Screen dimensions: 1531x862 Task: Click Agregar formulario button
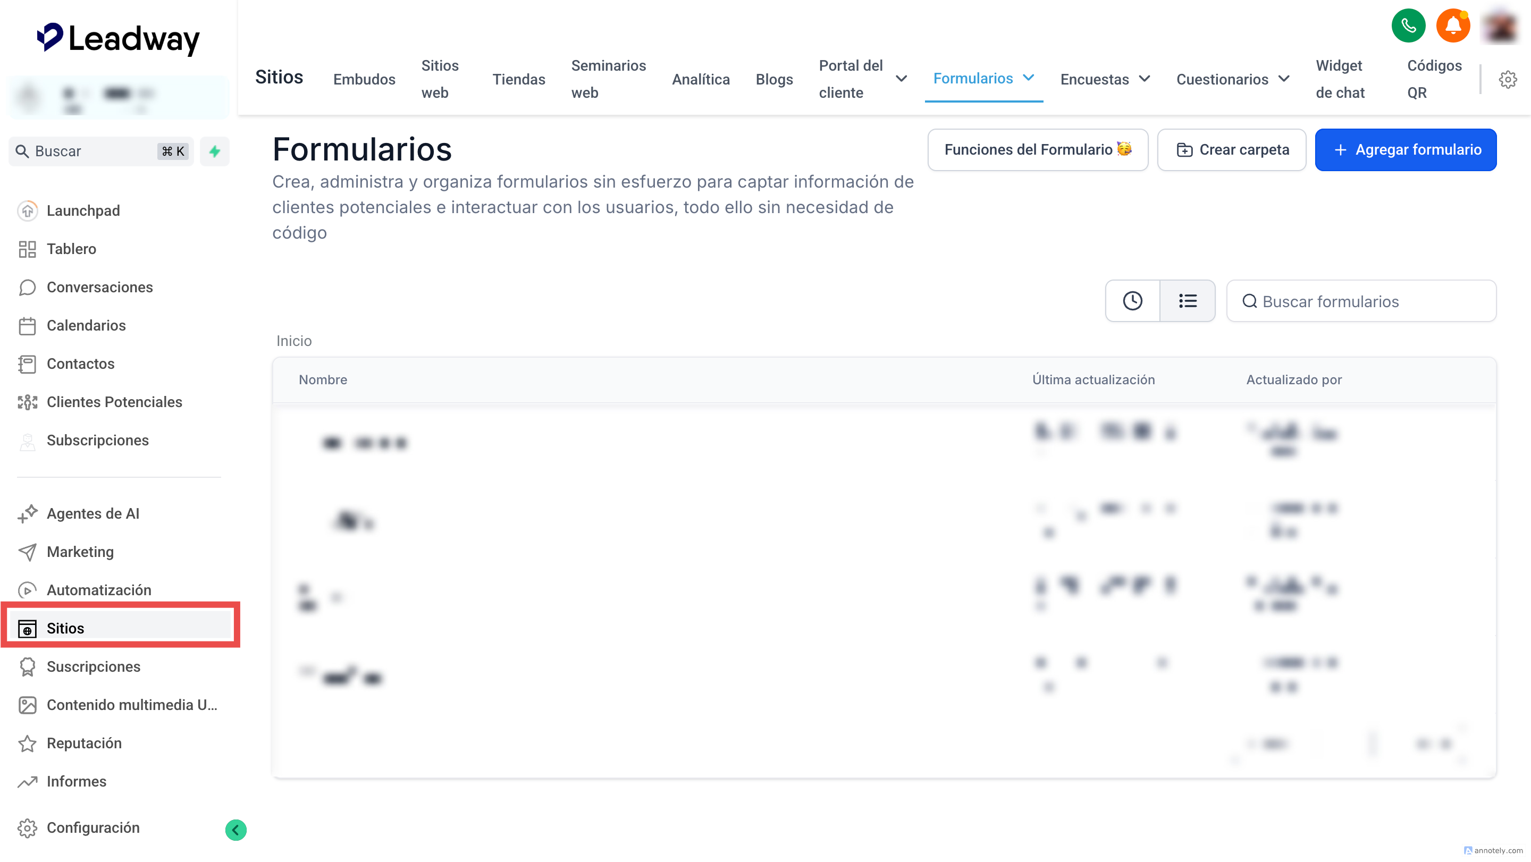click(1405, 150)
